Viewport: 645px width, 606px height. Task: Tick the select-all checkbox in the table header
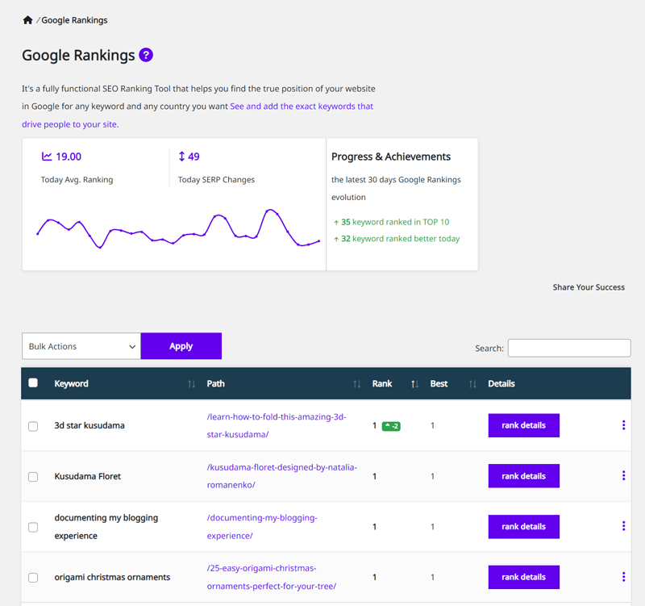pyautogui.click(x=33, y=382)
